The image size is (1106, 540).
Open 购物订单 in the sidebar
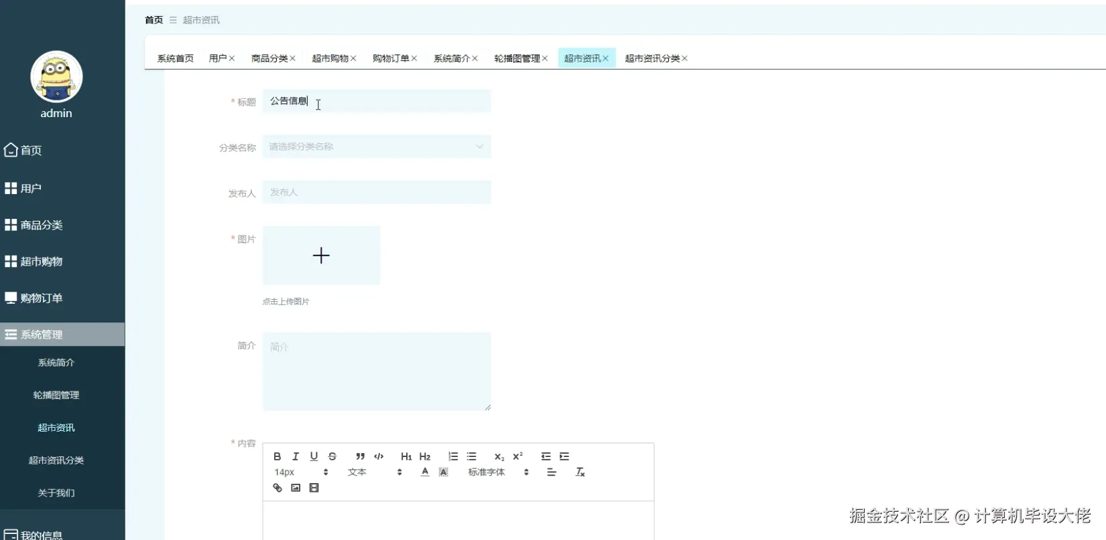tap(62, 298)
